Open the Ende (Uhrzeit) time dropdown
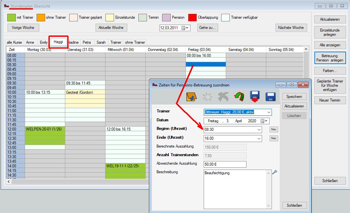Image resolution: width=350 pixels, height=213 pixels. pyautogui.click(x=259, y=139)
